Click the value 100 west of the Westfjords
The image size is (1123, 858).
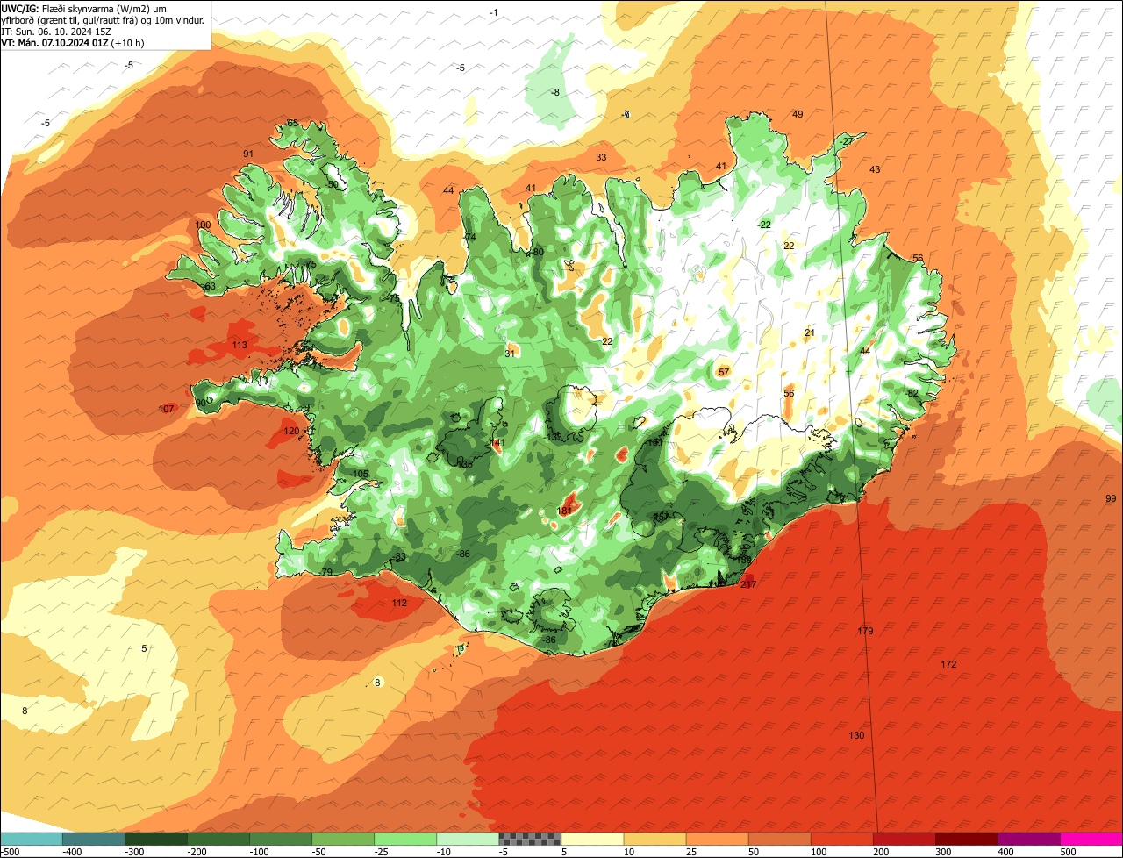coord(203,225)
